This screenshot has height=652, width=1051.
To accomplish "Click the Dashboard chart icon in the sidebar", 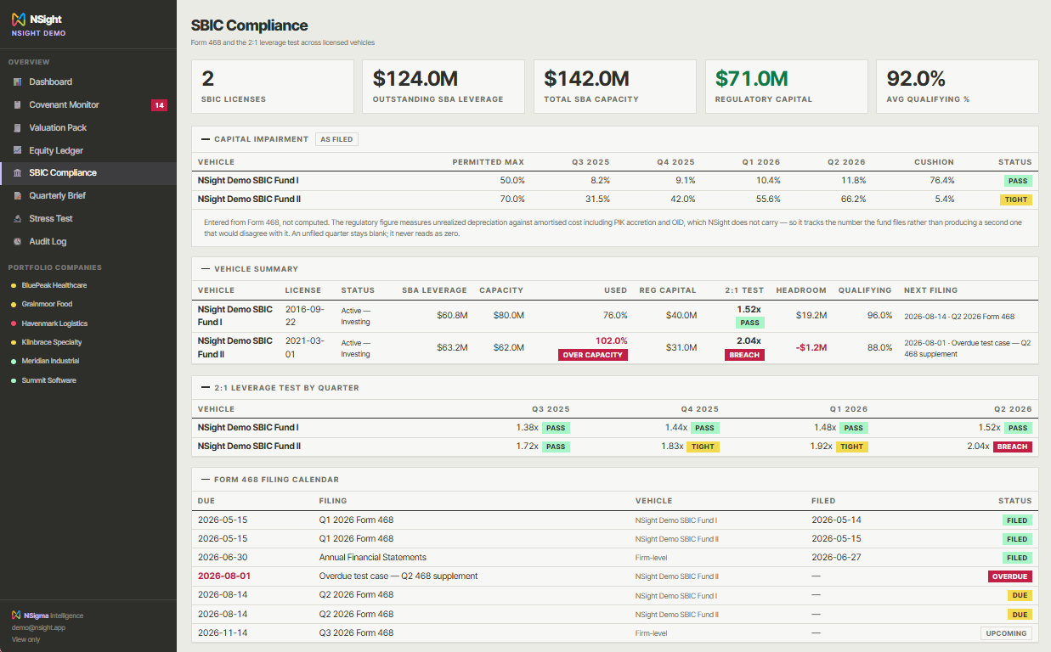I will point(18,82).
